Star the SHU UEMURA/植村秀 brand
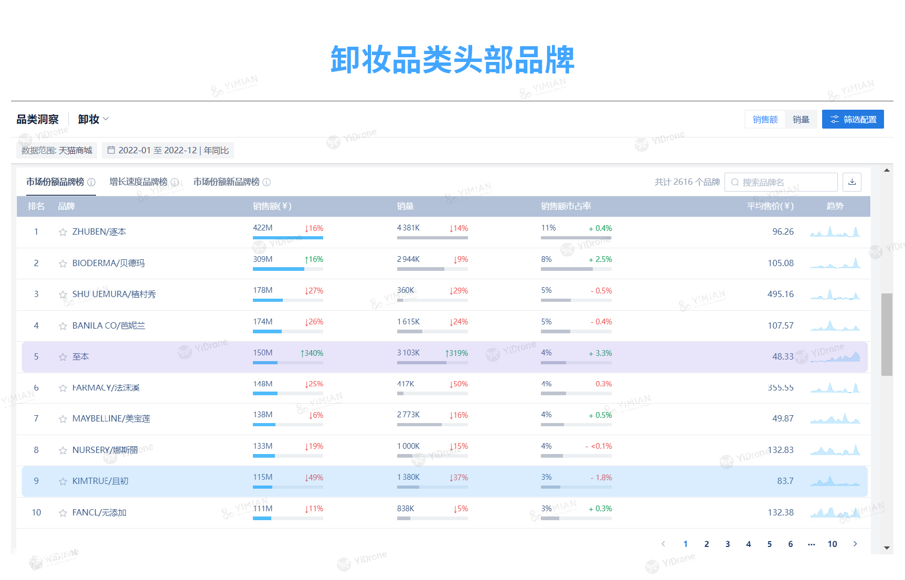This screenshot has width=905, height=580. tap(63, 294)
